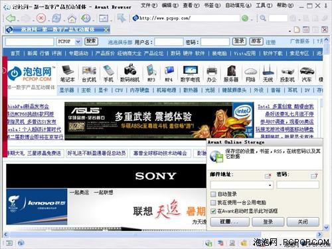332x249 pixels.
Task: Click the ASUS 多重武装 banner ad
Action: point(159,121)
